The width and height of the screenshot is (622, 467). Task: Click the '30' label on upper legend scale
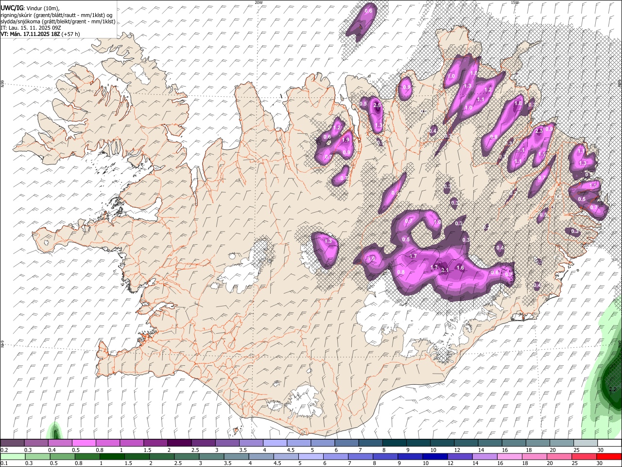tap(600, 450)
